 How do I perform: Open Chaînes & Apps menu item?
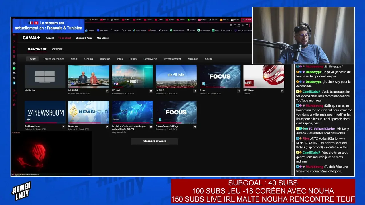(x=84, y=38)
